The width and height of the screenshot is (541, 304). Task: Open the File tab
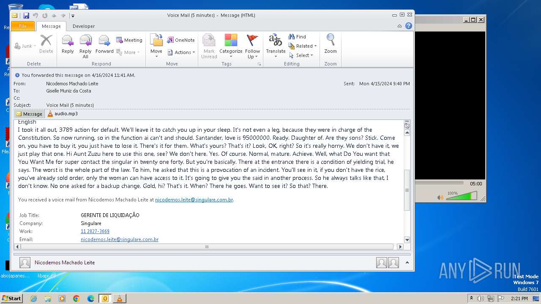click(x=23, y=26)
